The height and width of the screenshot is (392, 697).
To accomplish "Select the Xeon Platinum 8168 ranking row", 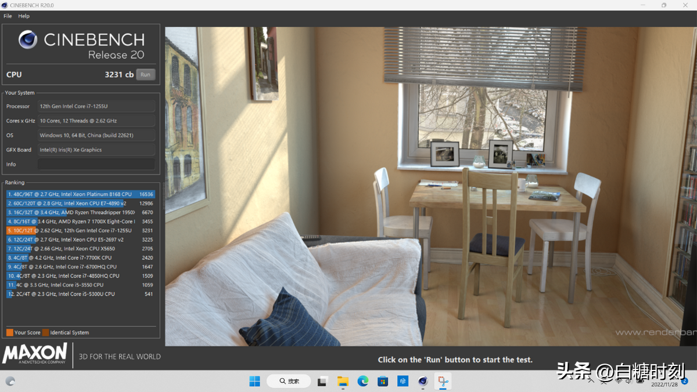I will coord(81,194).
